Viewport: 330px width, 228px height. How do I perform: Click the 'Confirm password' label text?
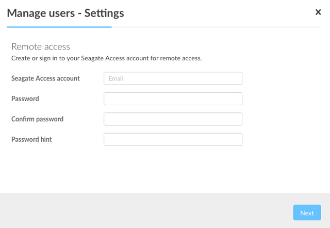[x=37, y=119]
